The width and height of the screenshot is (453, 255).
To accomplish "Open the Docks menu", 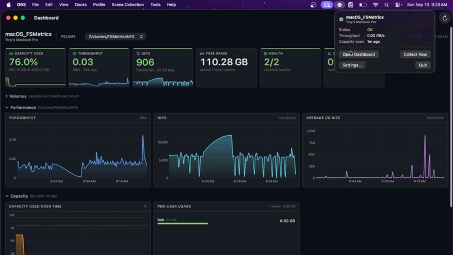I will 80,5.
